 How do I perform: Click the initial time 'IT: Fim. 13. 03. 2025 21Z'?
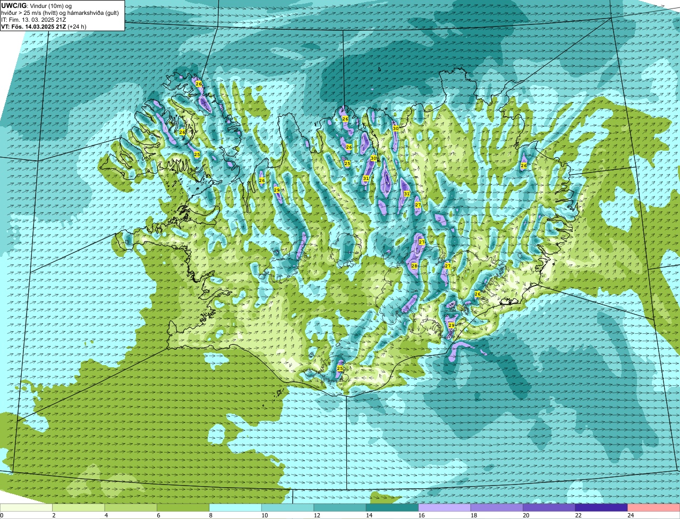point(33,20)
